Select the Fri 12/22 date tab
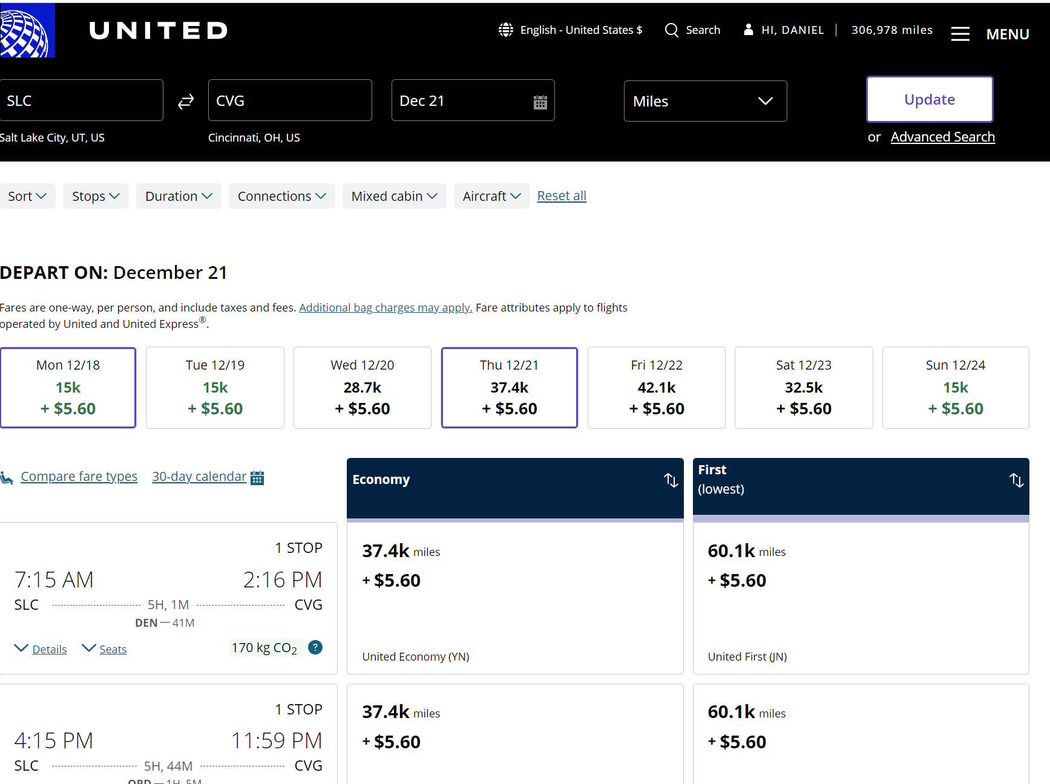1050x784 pixels. pyautogui.click(x=656, y=387)
